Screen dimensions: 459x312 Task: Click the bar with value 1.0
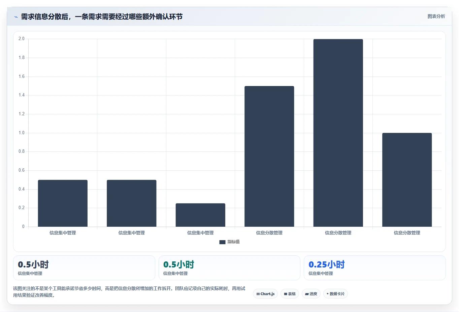(x=407, y=180)
